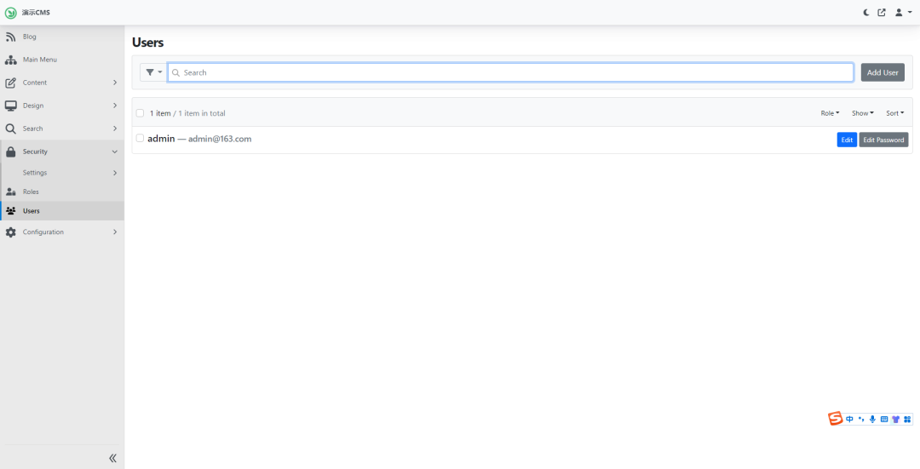Click the Main Menu sitemap icon
The height and width of the screenshot is (469, 920).
[x=11, y=60]
